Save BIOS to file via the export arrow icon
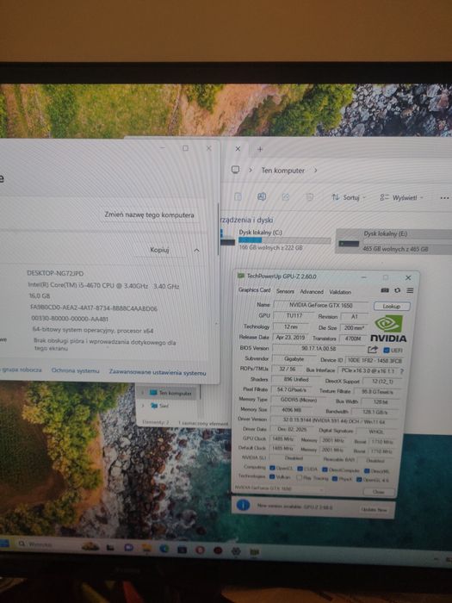The width and height of the screenshot is (452, 603). coord(373,350)
